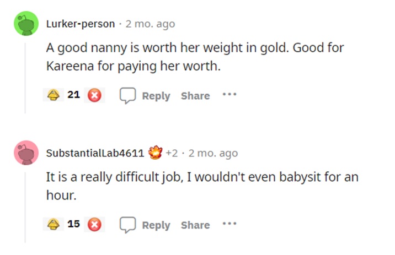Click the timestamp on SubstantialLab4611's comment
395x255 pixels.
pos(213,153)
